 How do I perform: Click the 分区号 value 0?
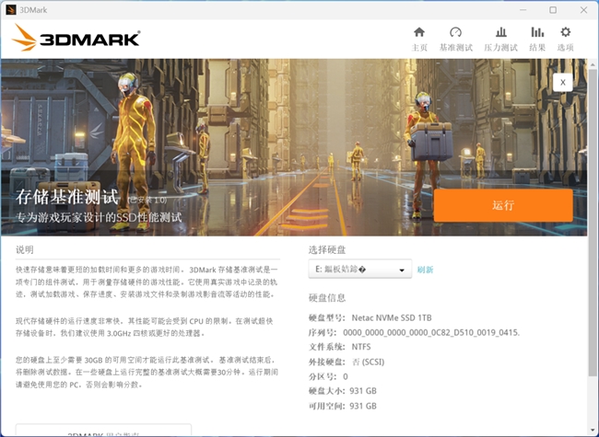pyautogui.click(x=346, y=377)
